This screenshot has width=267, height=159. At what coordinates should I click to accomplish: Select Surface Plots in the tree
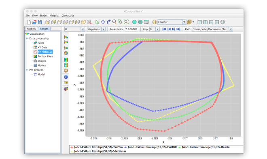point(45,56)
